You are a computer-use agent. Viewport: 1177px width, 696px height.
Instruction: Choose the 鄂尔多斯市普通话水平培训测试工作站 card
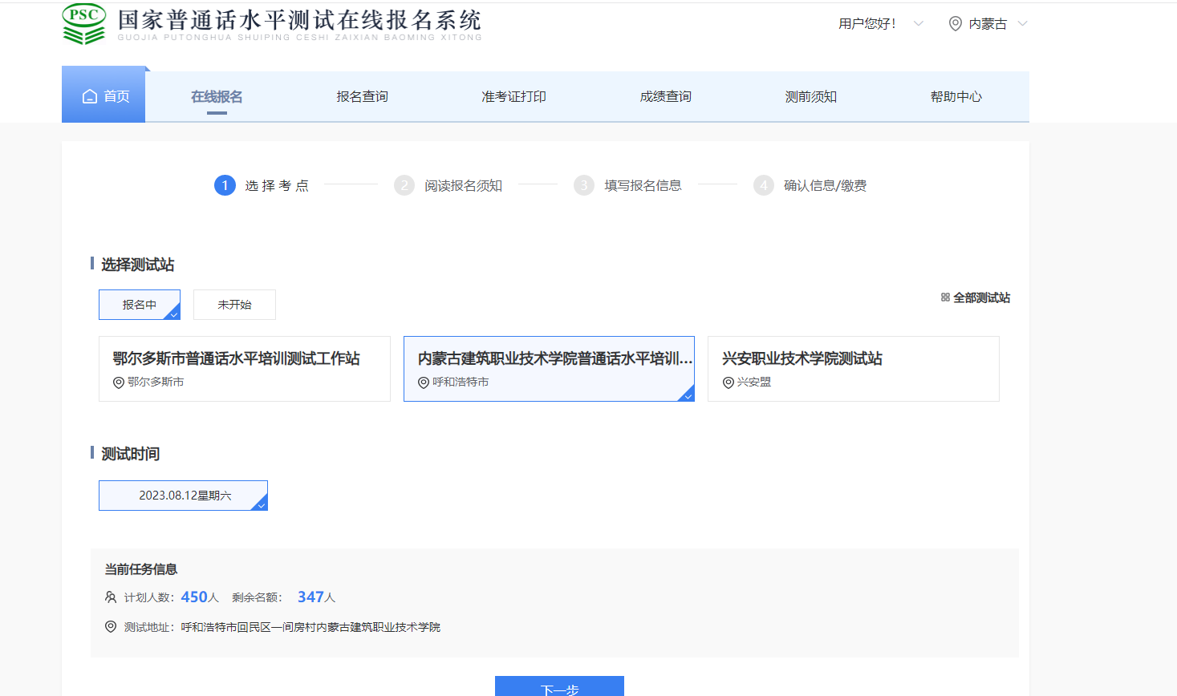(244, 369)
